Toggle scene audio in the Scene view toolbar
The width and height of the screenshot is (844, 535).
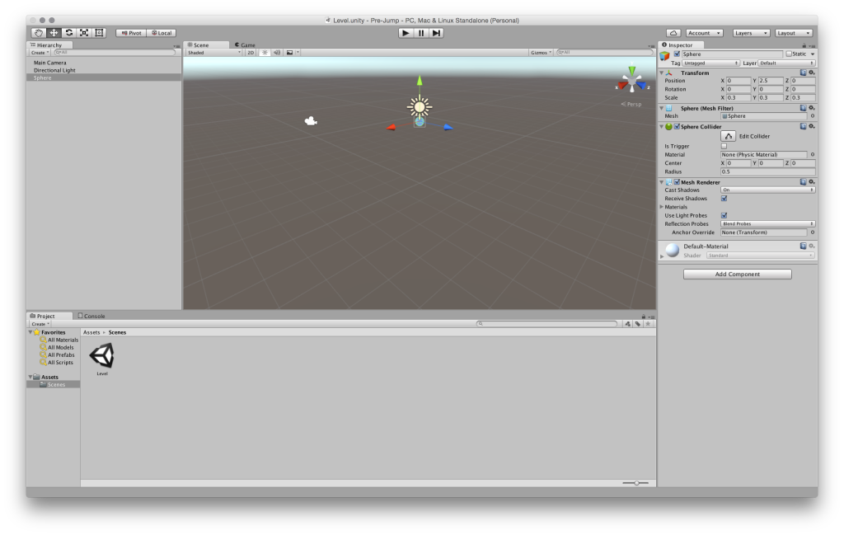[278, 52]
